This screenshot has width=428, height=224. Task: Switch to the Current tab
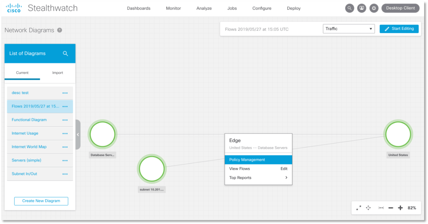[22, 73]
